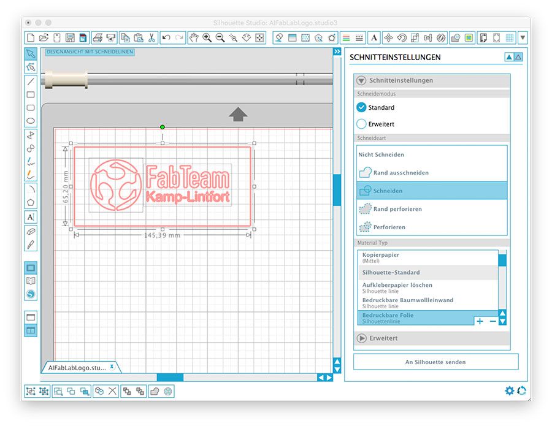Image resolution: width=552 pixels, height=426 pixels.
Task: Paste with the clipboard icon
Action: pyautogui.click(x=139, y=37)
